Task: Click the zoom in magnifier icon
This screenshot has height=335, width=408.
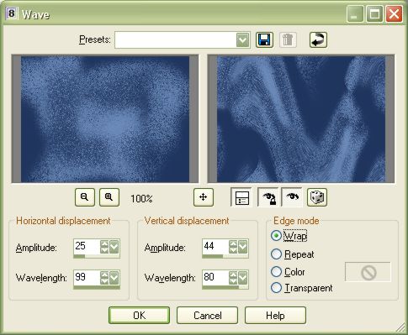Action: coord(109,197)
